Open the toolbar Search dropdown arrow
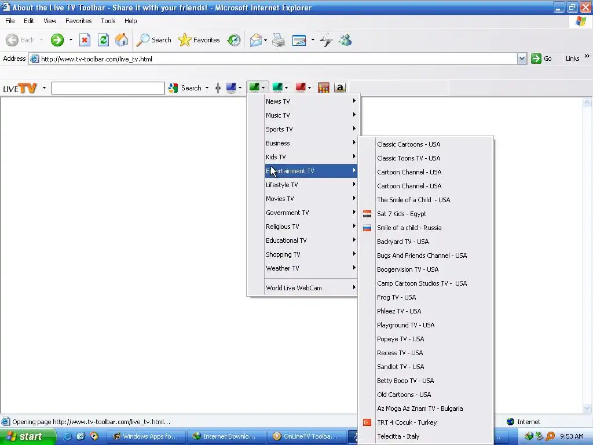The image size is (593, 445). (x=207, y=88)
